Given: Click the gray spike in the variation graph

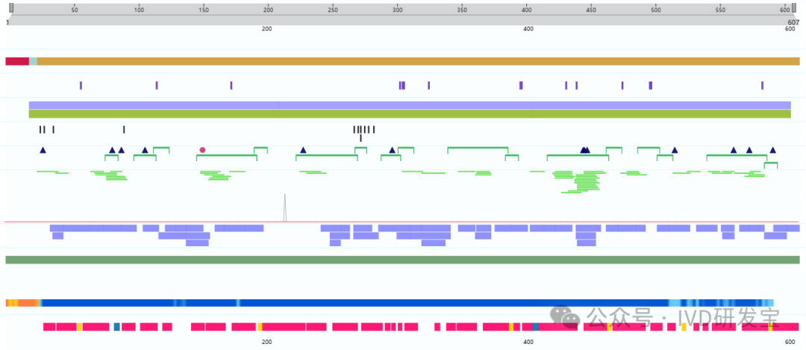Looking at the screenshot, I should coord(284,208).
